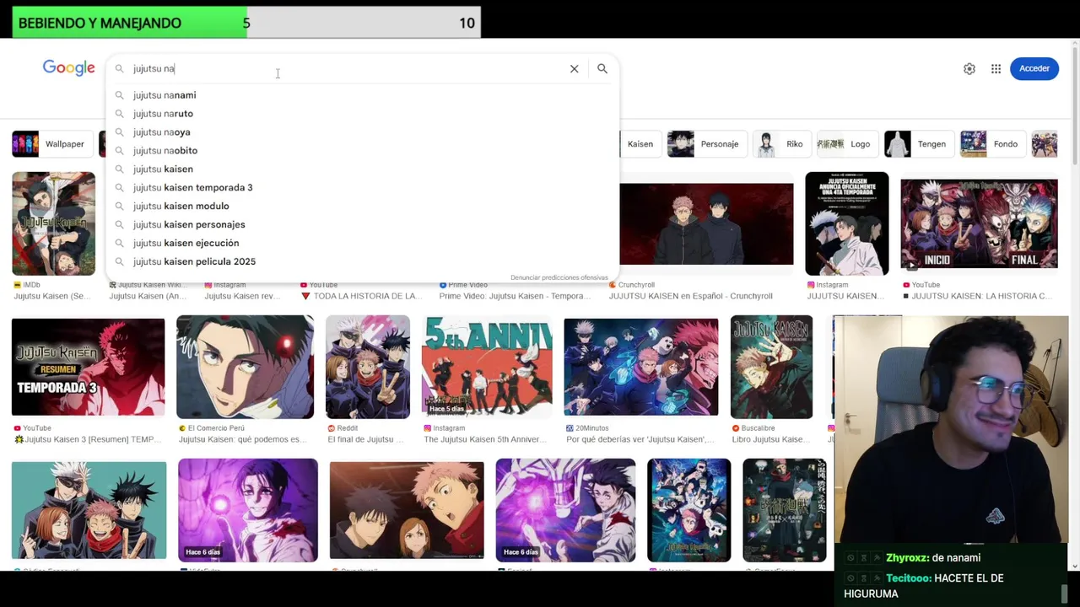Open Google settings gear icon
Image resolution: width=1080 pixels, height=607 pixels.
969,69
